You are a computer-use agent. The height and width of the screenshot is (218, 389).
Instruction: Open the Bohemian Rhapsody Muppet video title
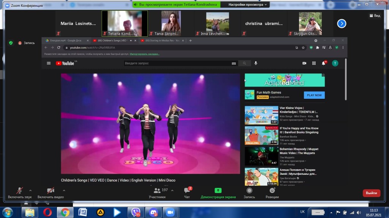click(x=299, y=151)
